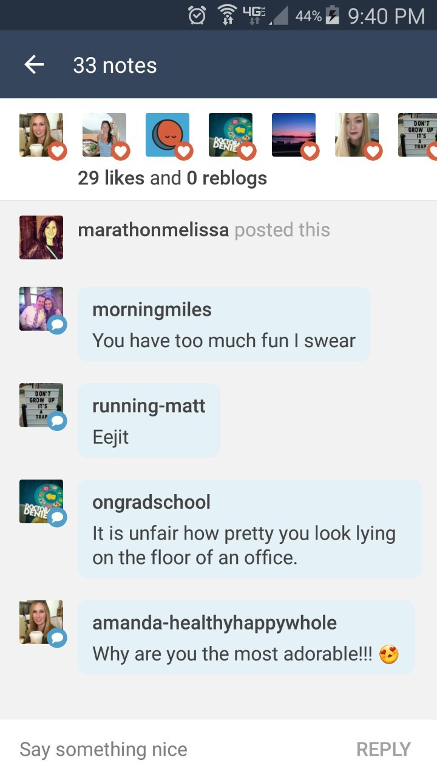Tap morningmiles' avatar beside the reply
437x777 pixels.
[41, 309]
